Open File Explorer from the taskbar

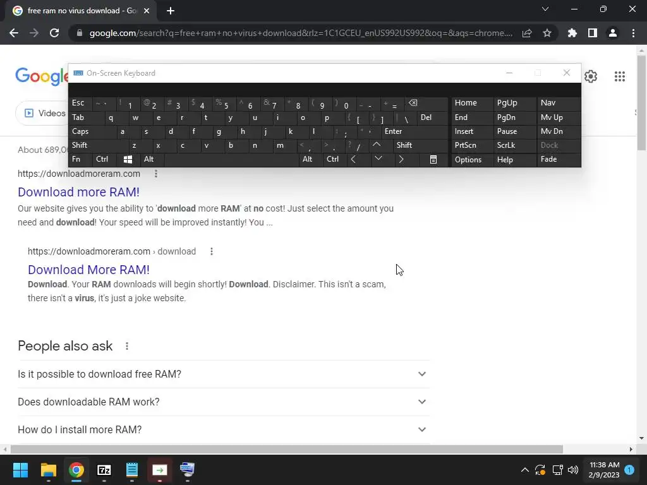[x=48, y=470]
